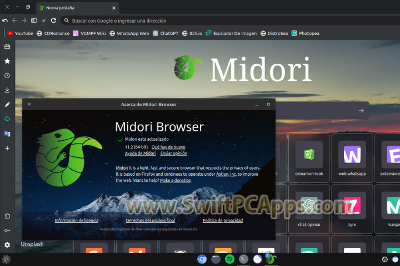Open the pencil notes icon in sidebar

tap(7, 105)
